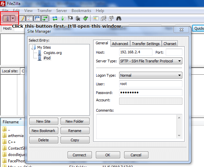Viewport: 204px width, 167px height.
Task: Open the File menu
Action: pyautogui.click(x=5, y=11)
